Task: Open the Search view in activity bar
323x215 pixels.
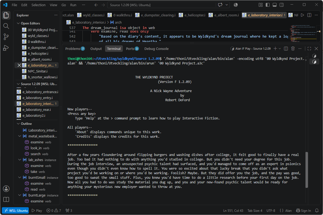Action: (x=6, y=26)
